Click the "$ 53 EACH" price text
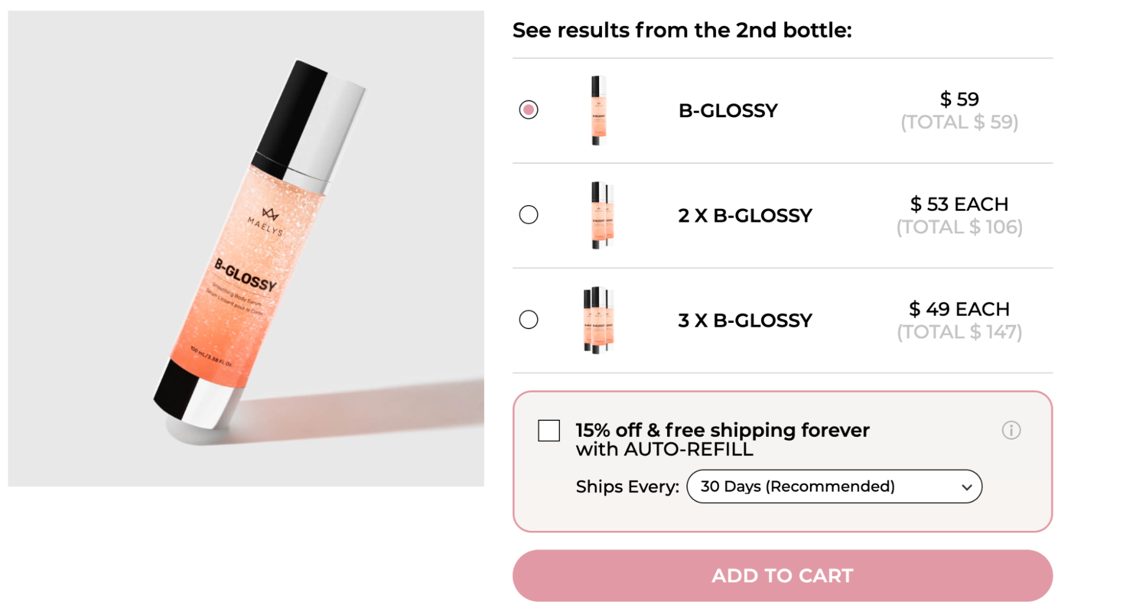Image resolution: width=1133 pixels, height=613 pixels. pos(959,204)
